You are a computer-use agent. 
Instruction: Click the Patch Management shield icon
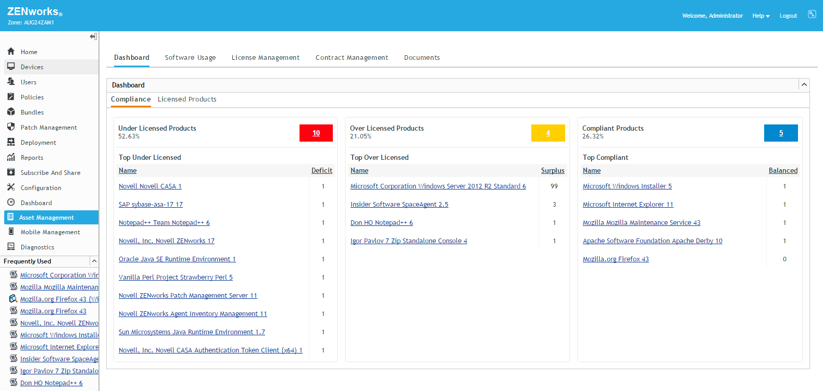[x=11, y=127]
